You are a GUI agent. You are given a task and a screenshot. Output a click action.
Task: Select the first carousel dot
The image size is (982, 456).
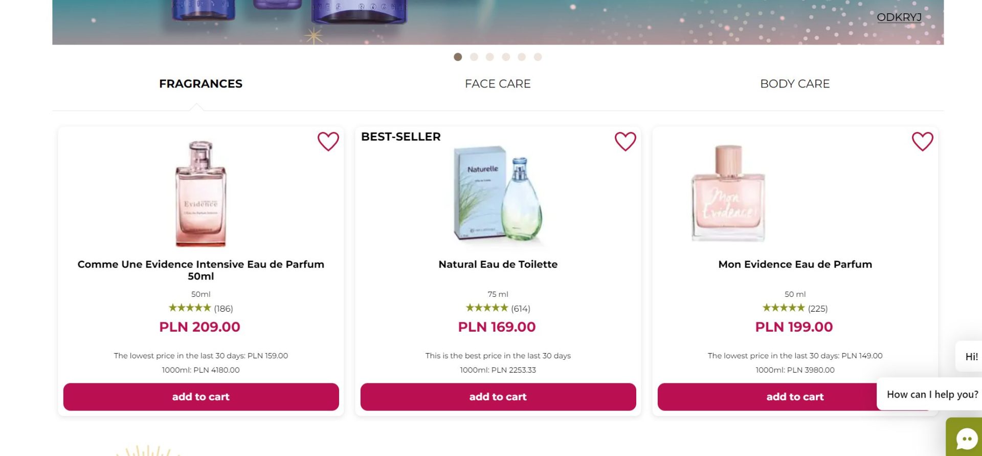click(x=458, y=57)
